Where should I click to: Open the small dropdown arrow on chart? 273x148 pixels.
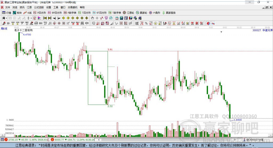pyautogui.click(x=221, y=32)
